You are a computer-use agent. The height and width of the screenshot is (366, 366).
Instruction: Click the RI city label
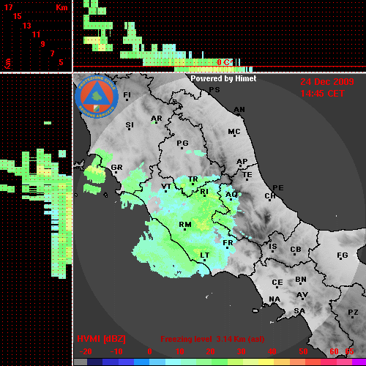pyautogui.click(x=204, y=192)
